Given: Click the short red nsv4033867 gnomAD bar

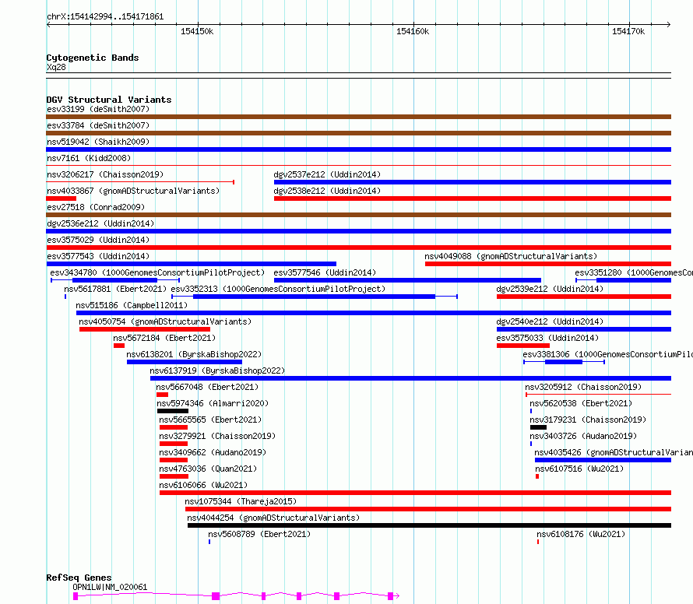Looking at the screenshot, I should 62,198.
